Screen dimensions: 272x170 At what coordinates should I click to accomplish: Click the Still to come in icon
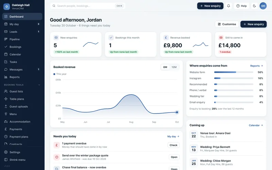pyautogui.click(x=221, y=37)
